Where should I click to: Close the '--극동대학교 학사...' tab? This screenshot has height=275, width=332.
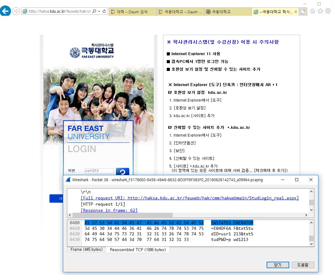click(296, 12)
